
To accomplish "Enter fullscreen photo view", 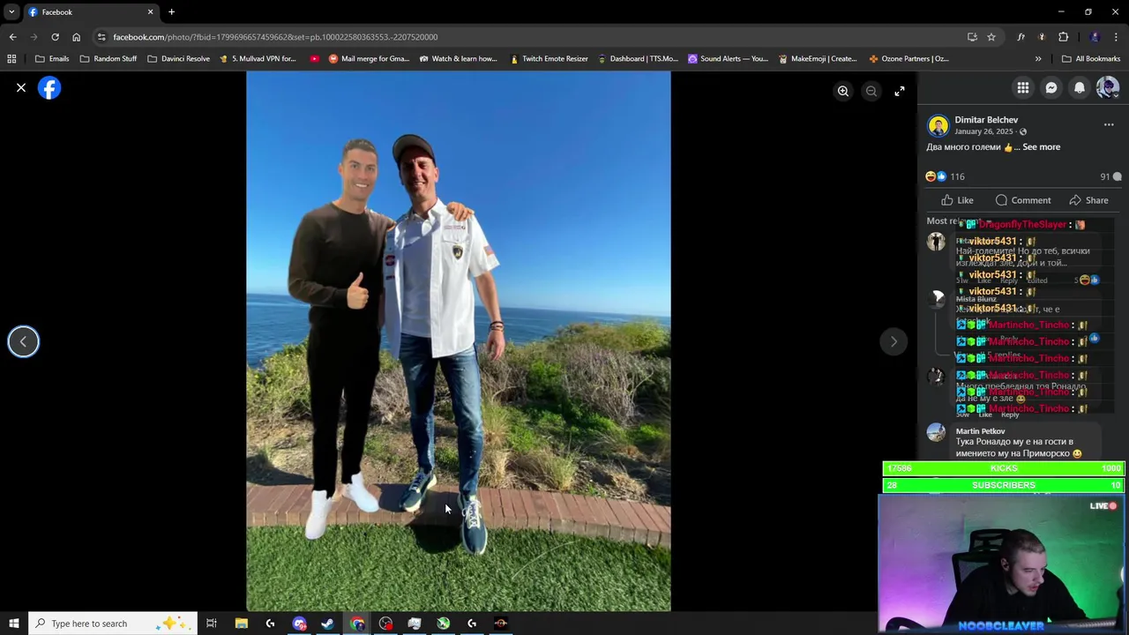I will point(900,91).
